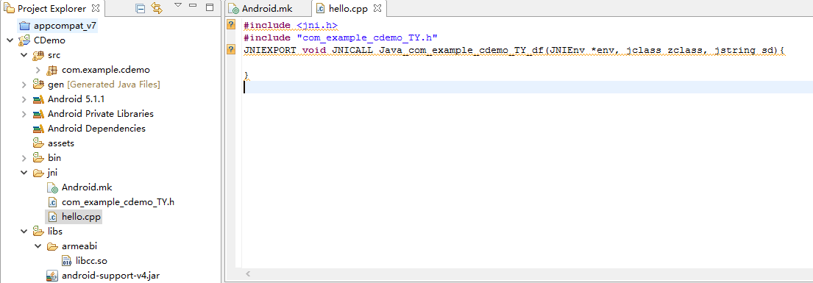Click Android 5.1.1 library icon
Screen dimensions: 813x283
[x=38, y=99]
